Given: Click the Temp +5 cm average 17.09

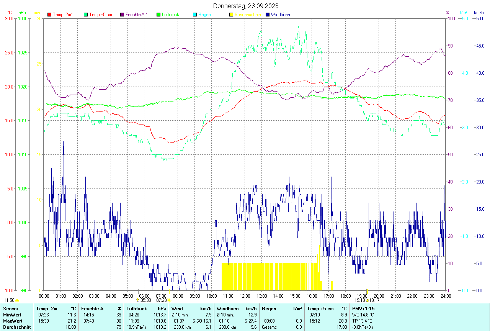Looking at the screenshot, I should click(x=343, y=327).
